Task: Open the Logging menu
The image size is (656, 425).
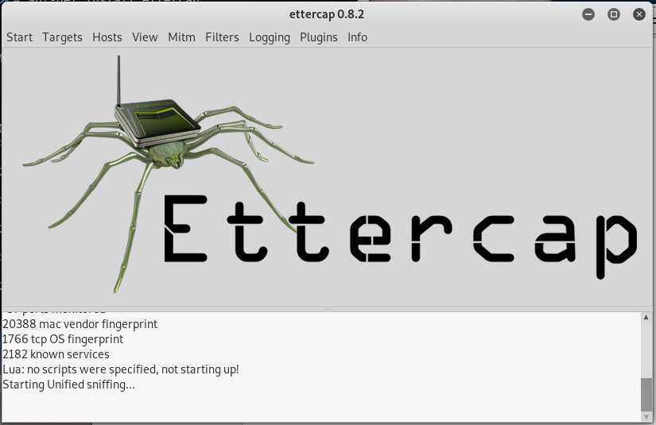Action: (x=270, y=37)
